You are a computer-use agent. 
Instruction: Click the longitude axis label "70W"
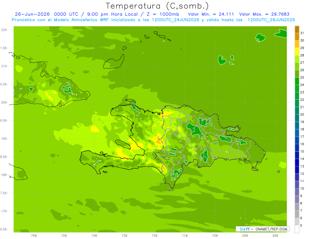[x=215, y=235]
